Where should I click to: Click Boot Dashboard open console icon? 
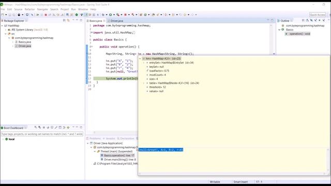(x=52, y=128)
